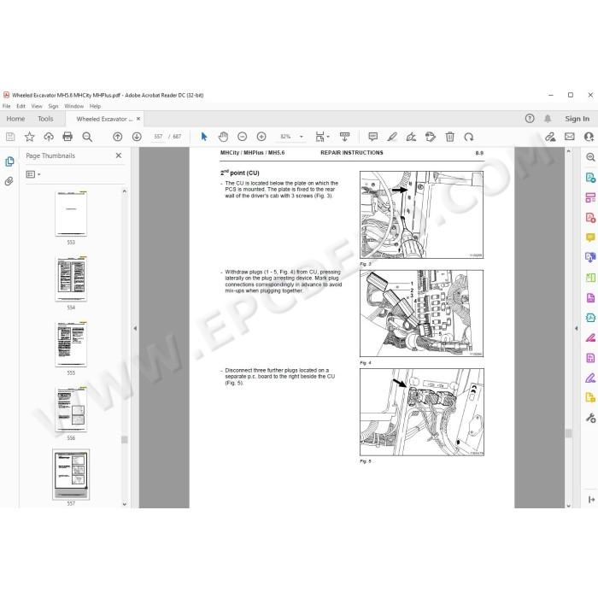Screen dimensions: 598x598
Task: Open the Edit menu
Action: click(x=21, y=106)
